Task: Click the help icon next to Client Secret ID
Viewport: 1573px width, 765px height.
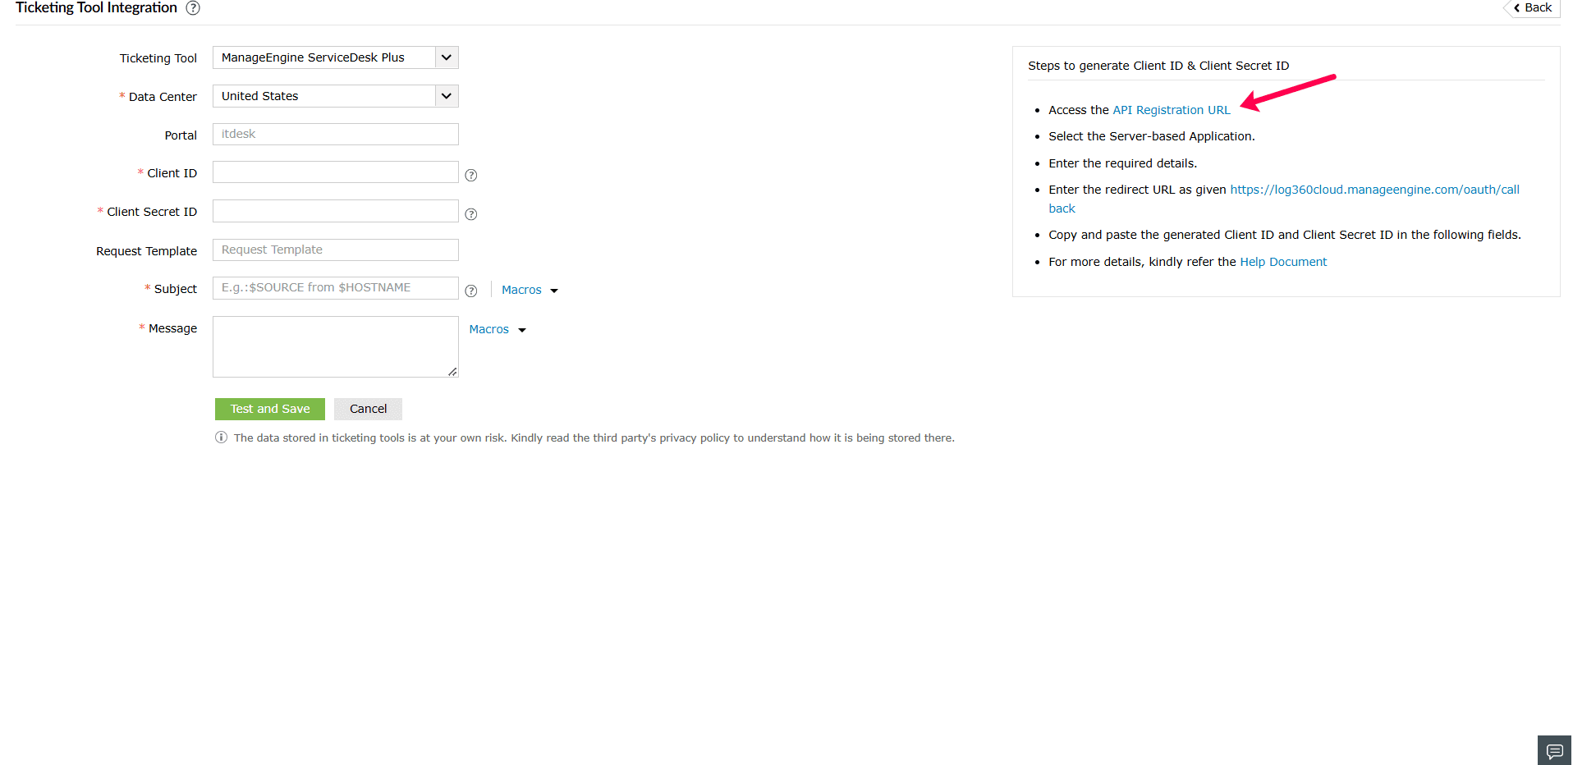Action: (471, 214)
